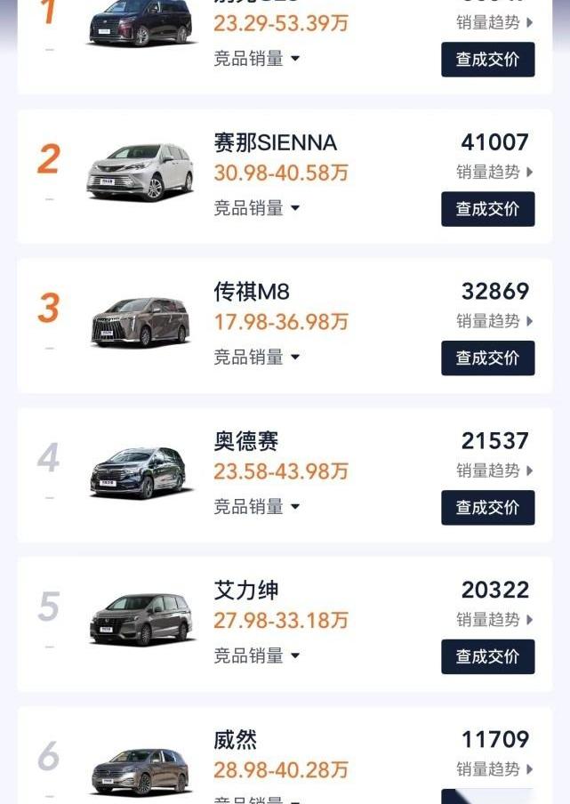This screenshot has height=804, width=570.
Task: Tap the rank 5 number badge
Action: coord(49,607)
